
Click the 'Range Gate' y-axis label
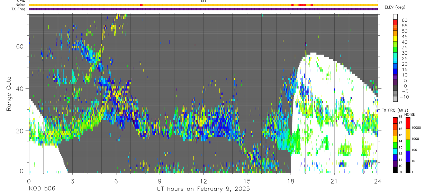coord(9,94)
